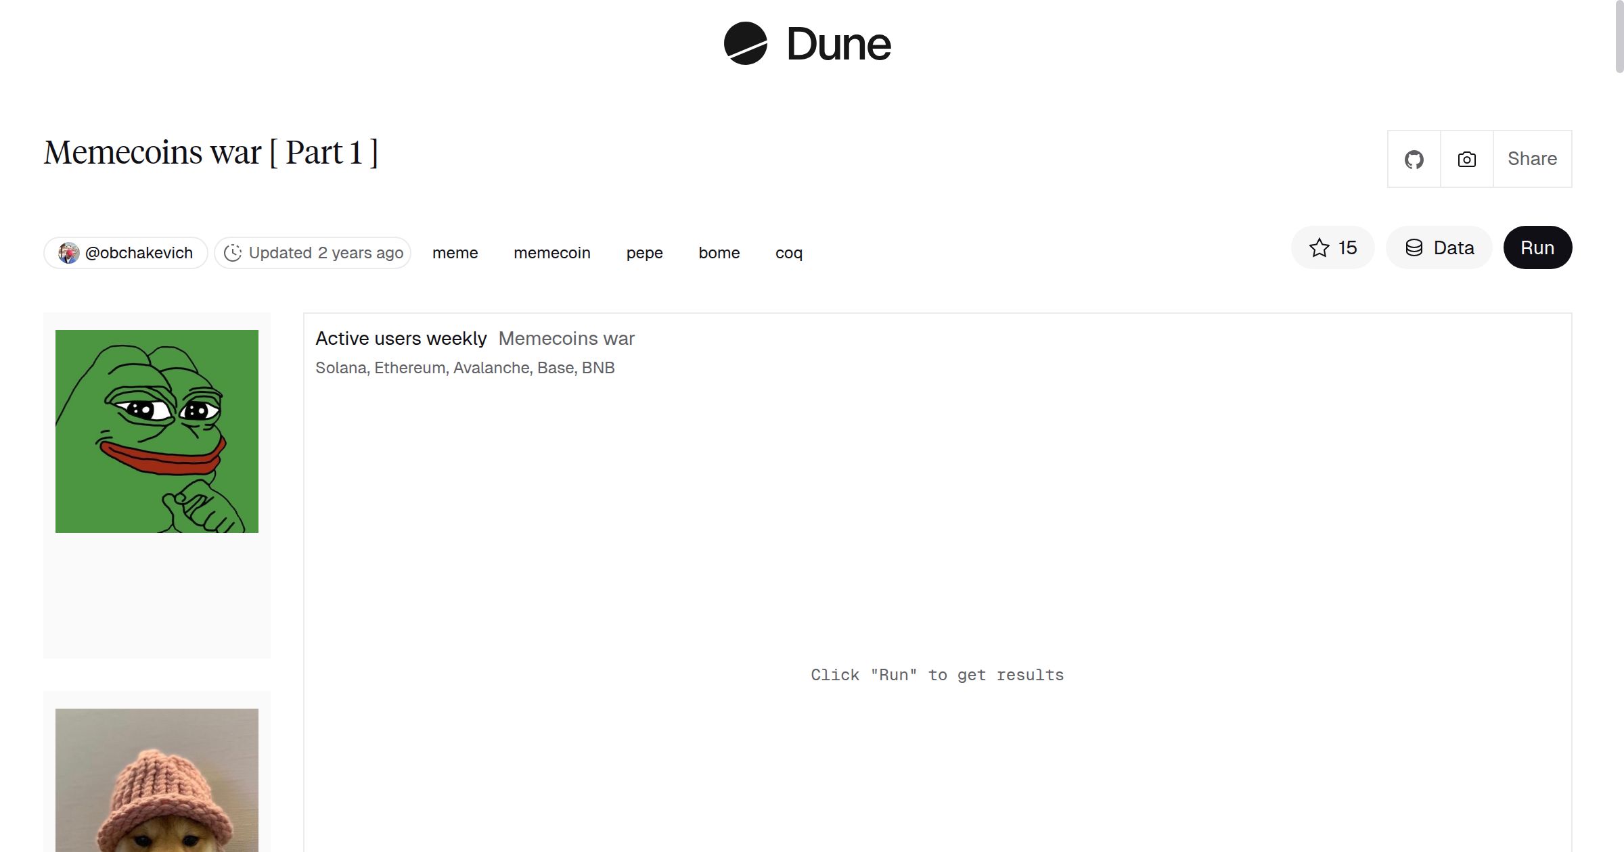Open @obchakevich's profile
1624x852 pixels.
[138, 252]
